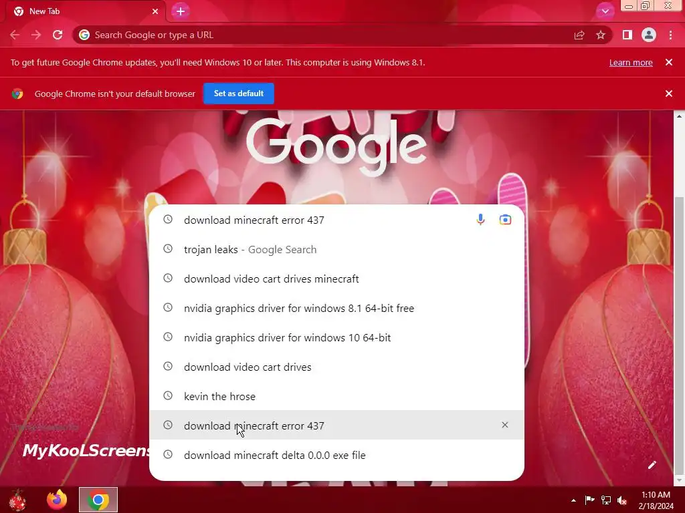Image resolution: width=685 pixels, height=513 pixels.
Task: Open Action Center flag icon
Action: [590, 500]
